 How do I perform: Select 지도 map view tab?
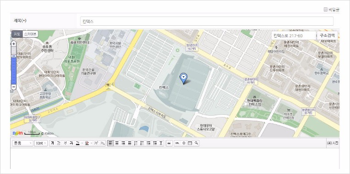[17, 34]
